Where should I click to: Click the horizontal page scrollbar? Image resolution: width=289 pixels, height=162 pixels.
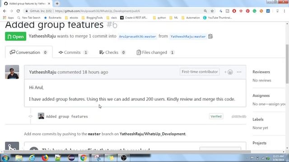[x=127, y=152]
